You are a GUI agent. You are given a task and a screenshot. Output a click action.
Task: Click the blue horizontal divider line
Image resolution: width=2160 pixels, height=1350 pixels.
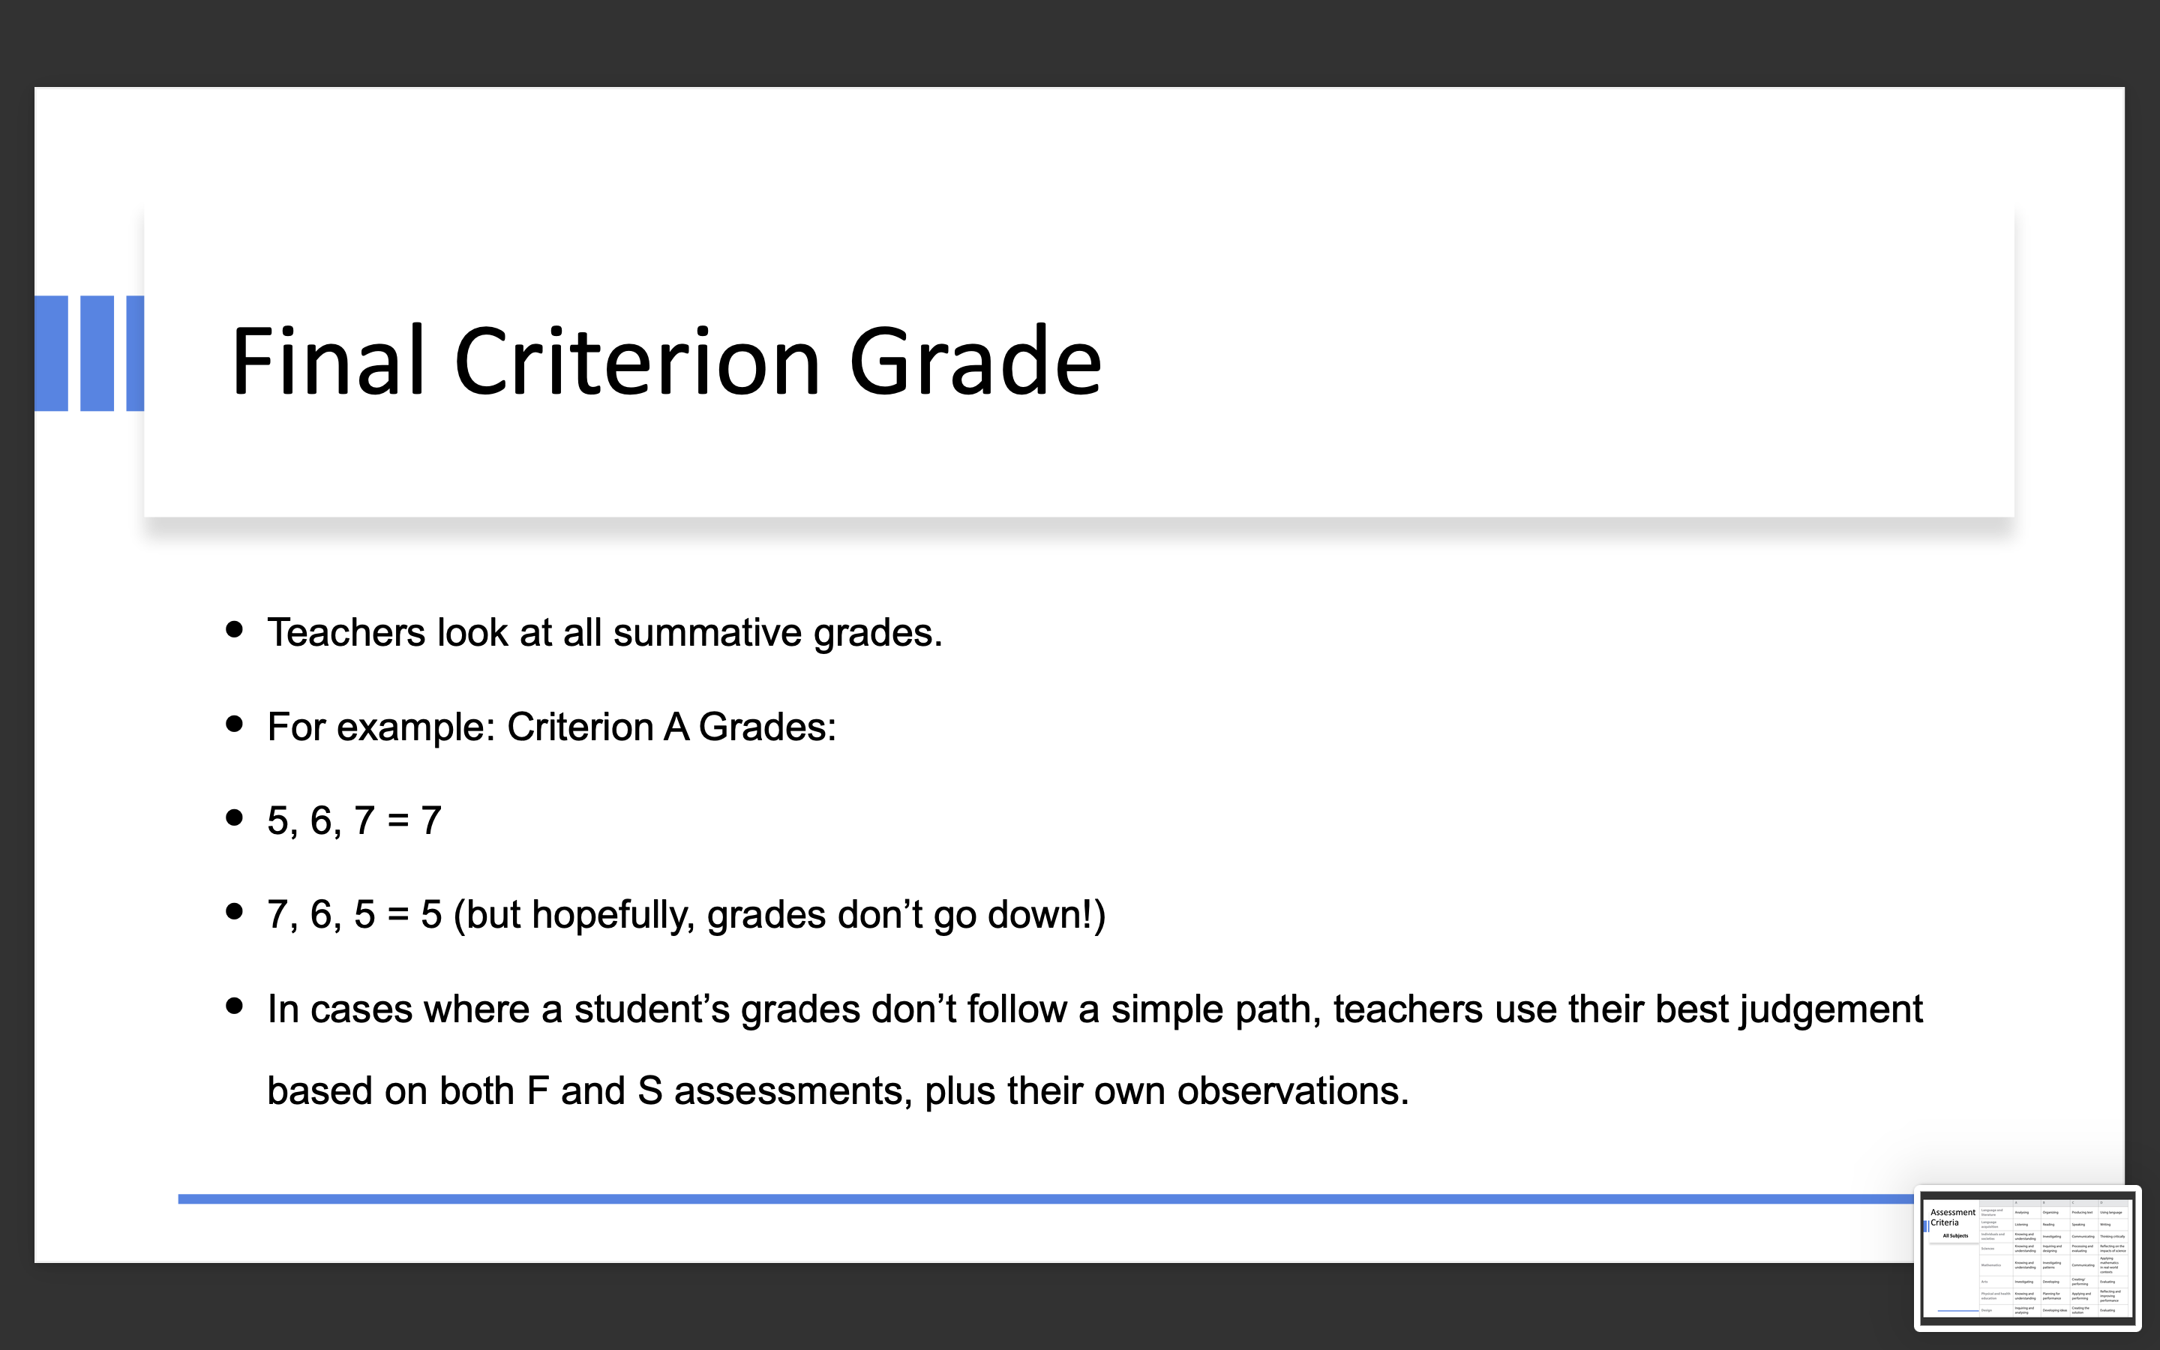click(x=1045, y=1198)
